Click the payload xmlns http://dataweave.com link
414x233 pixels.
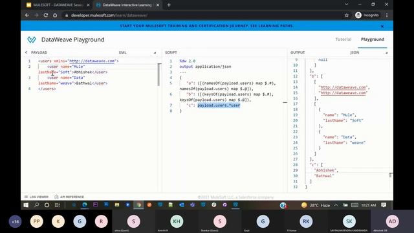click(92, 61)
